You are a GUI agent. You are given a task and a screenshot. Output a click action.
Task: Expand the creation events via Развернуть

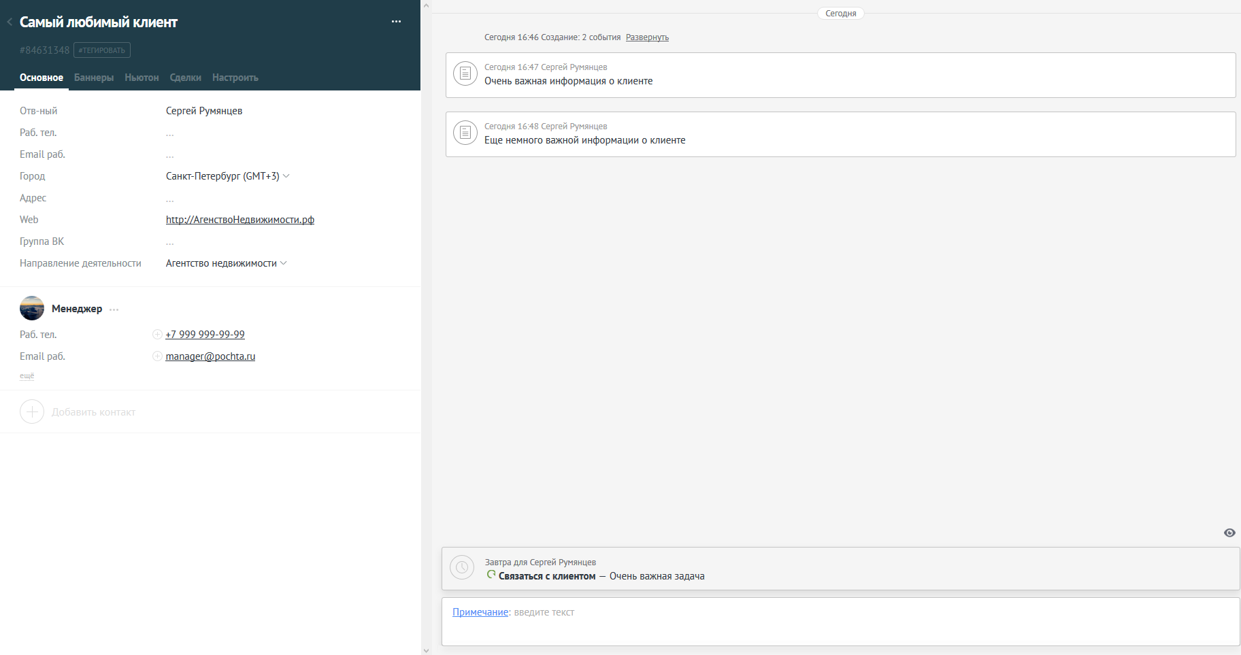pyautogui.click(x=647, y=37)
